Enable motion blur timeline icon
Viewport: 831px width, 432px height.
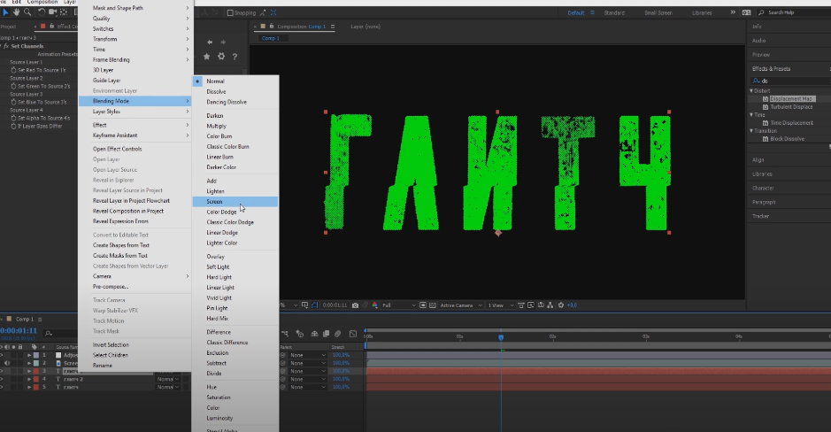[337, 334]
